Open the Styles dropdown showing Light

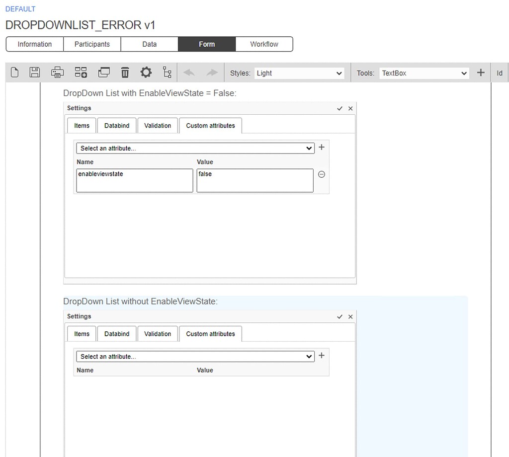299,73
